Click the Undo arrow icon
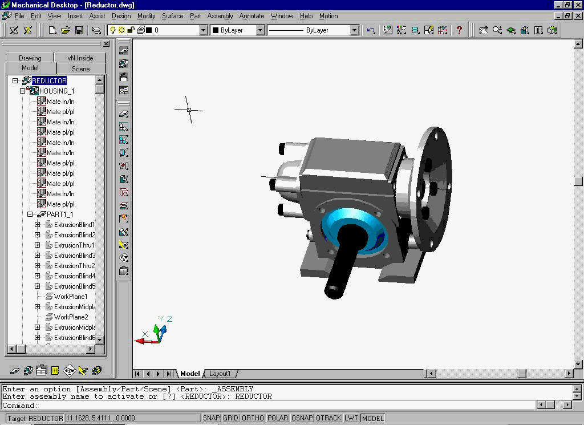This screenshot has height=425, width=584. coord(371,30)
